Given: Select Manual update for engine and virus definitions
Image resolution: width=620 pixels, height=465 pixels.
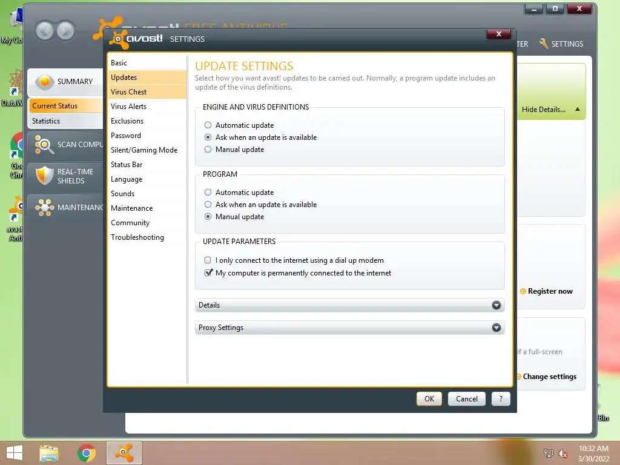Looking at the screenshot, I should point(208,150).
